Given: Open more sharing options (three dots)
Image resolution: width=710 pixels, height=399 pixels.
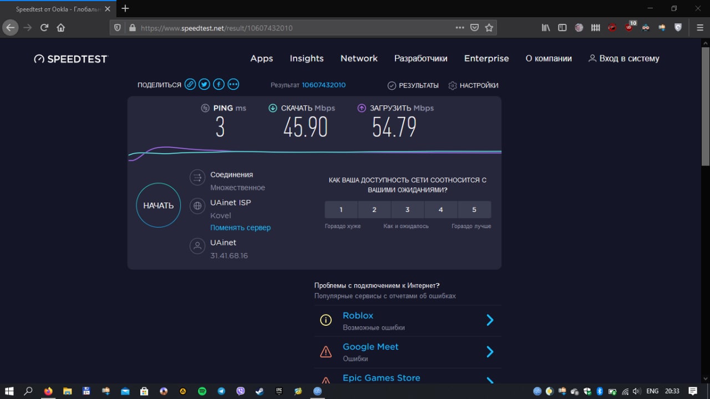Looking at the screenshot, I should coord(234,84).
